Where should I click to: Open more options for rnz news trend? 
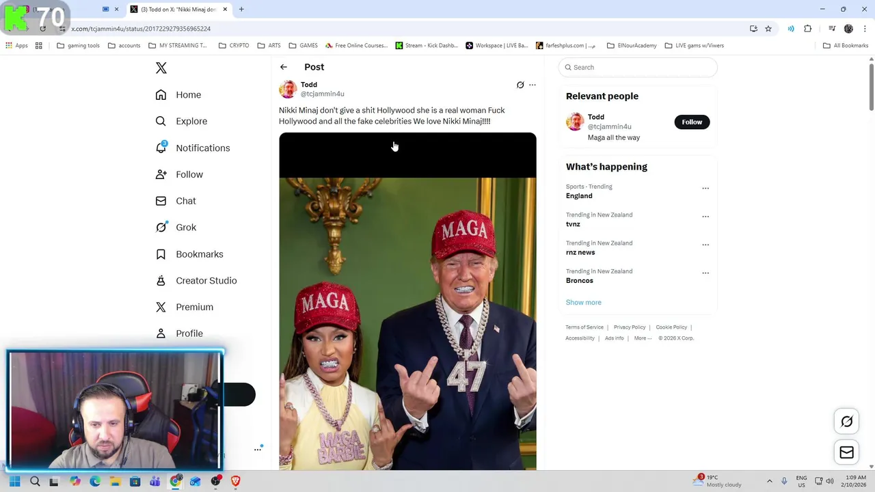(705, 245)
